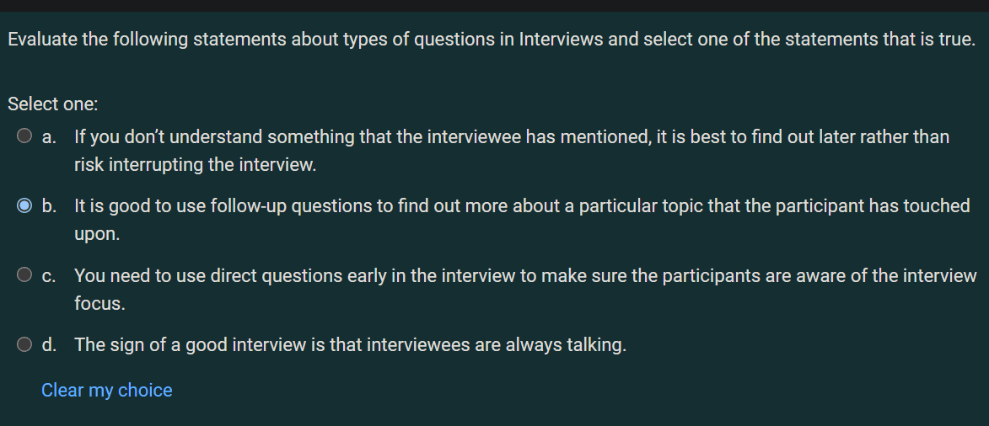The width and height of the screenshot is (989, 426).
Task: Click the 'a.' option letter label
Action: pyautogui.click(x=49, y=136)
